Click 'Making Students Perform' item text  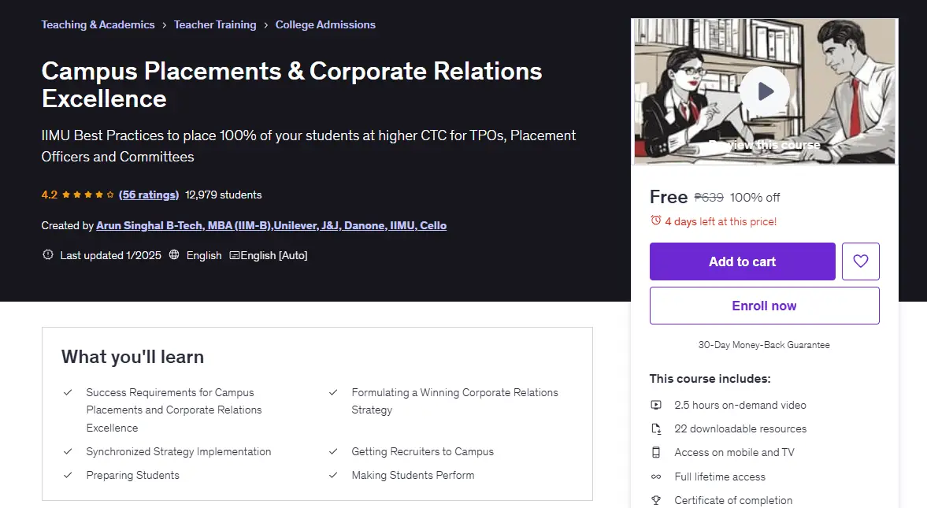[x=413, y=476]
